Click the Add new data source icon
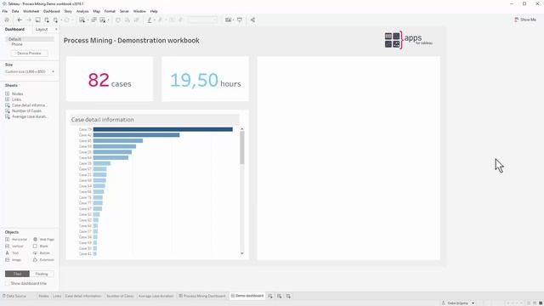Screen dimensions: 544x306 [x=47, y=20]
